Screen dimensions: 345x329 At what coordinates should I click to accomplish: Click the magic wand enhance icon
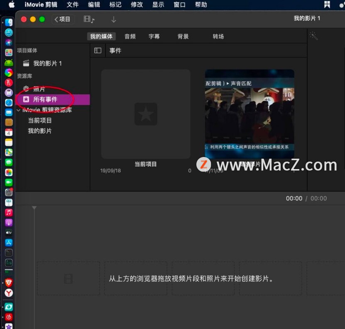click(313, 36)
